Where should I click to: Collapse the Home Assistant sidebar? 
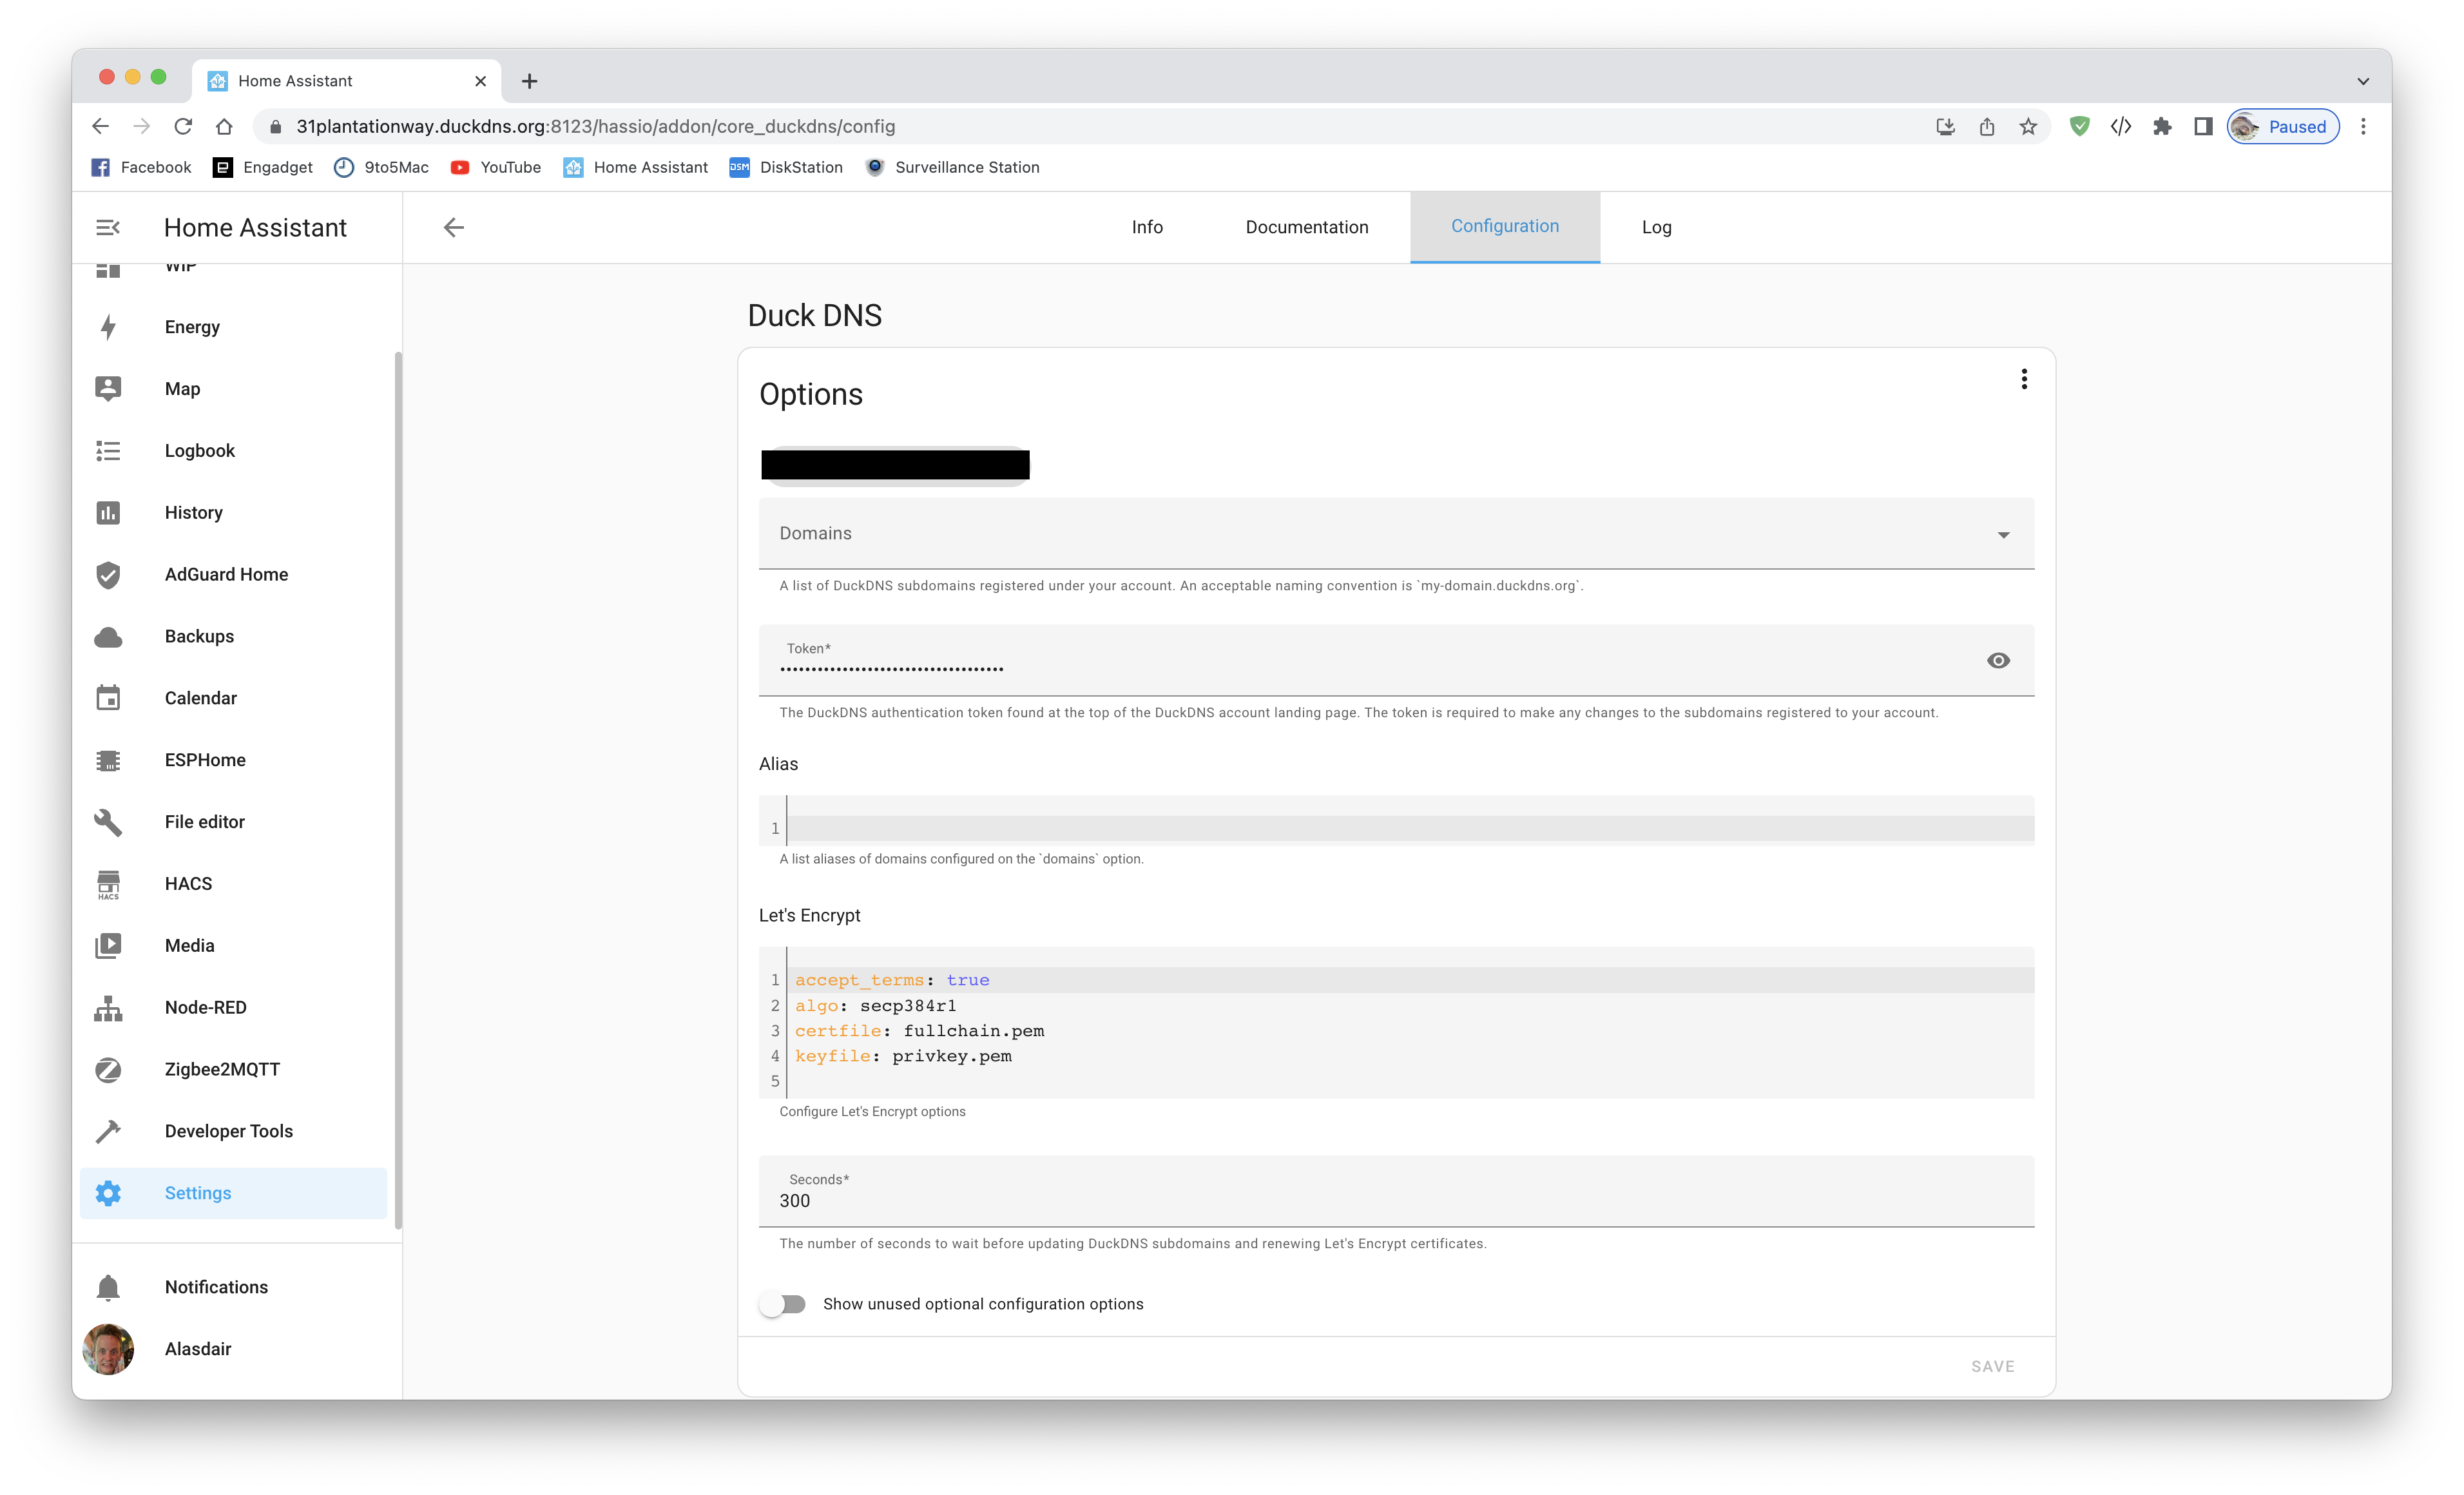click(107, 227)
